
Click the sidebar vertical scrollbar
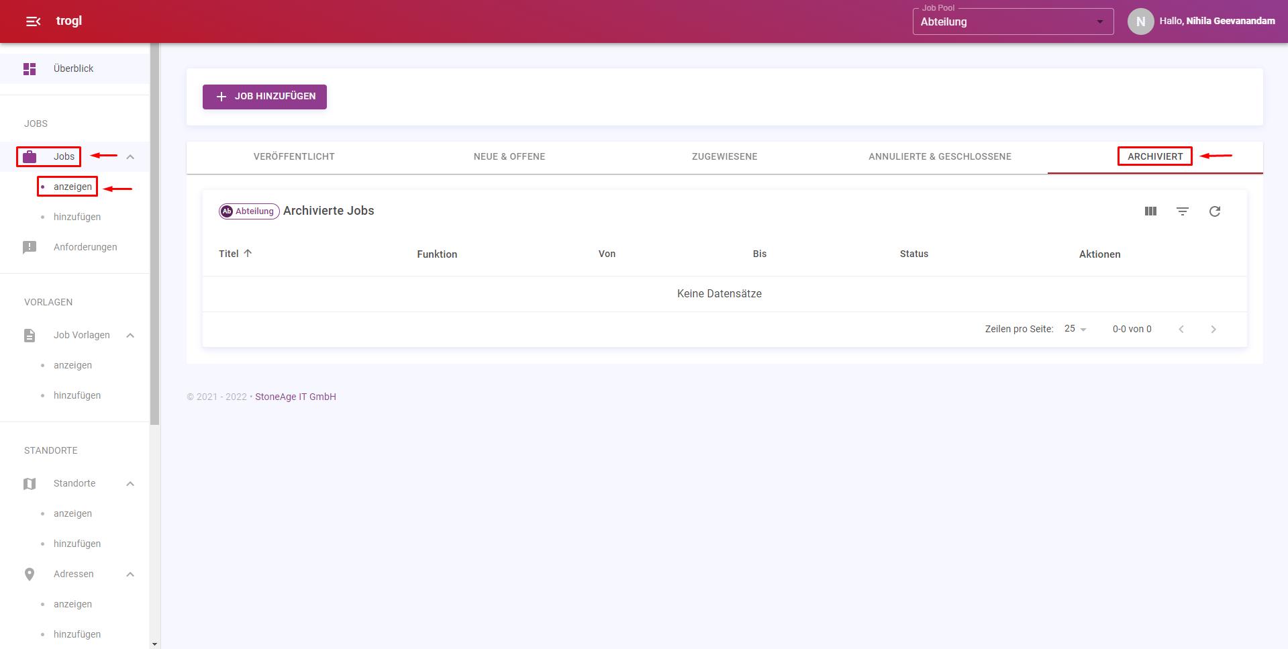pos(155,234)
